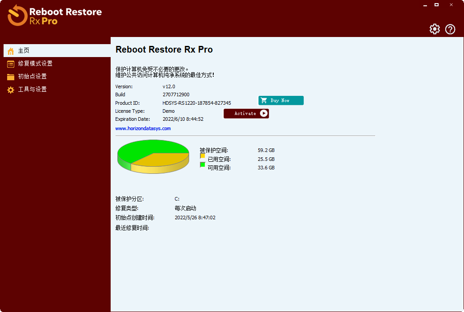The width and height of the screenshot is (464, 312).
Task: Select the 主页 home icon in sidebar
Action: point(10,50)
